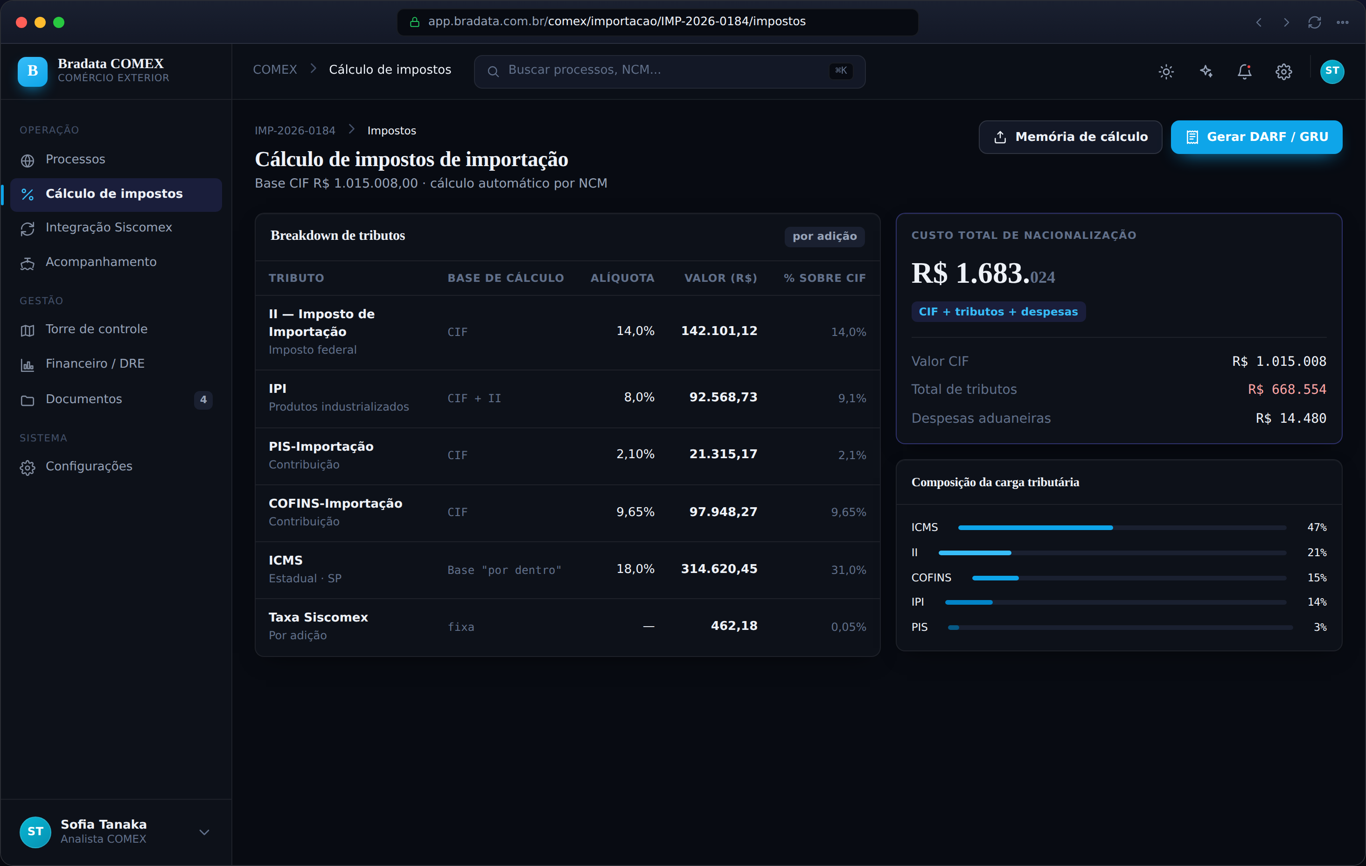Reload the page with refresh icon
This screenshot has height=866, width=1366.
point(1314,23)
